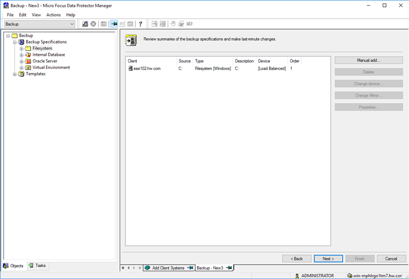
Task: Click the abort/stop circle-X toolbar icon
Action: coord(93,24)
